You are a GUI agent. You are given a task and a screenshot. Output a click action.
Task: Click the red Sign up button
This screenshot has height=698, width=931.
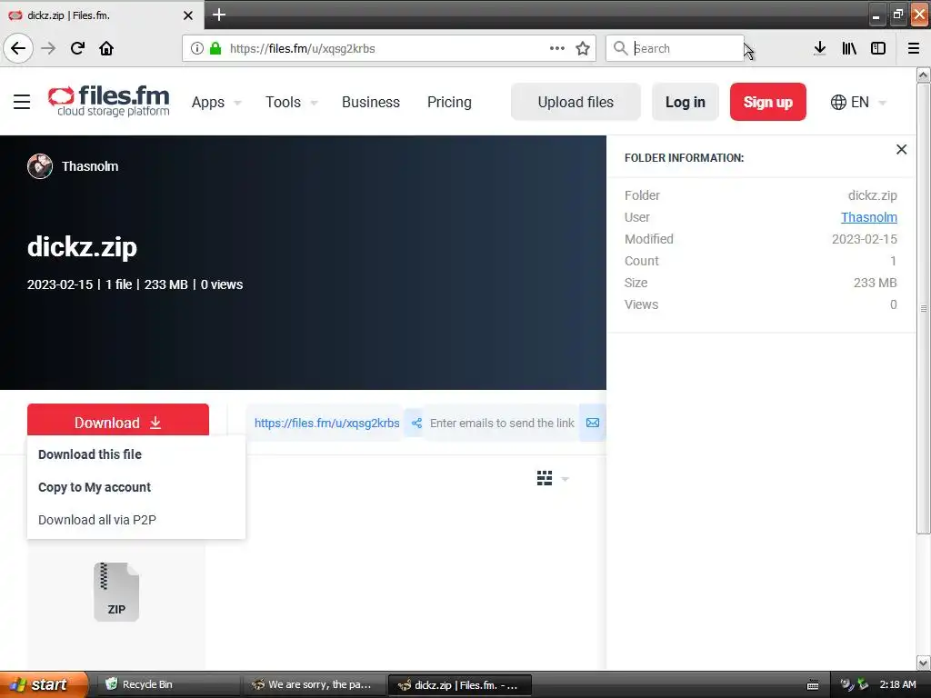(x=767, y=102)
